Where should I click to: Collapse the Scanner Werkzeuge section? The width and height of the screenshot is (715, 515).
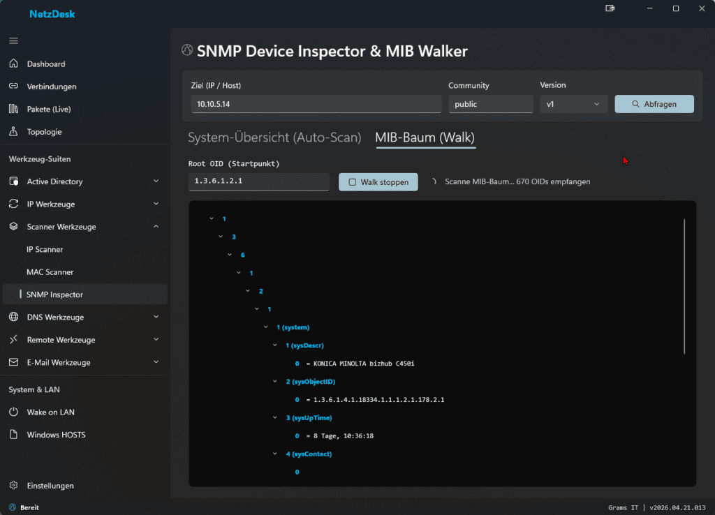(156, 227)
